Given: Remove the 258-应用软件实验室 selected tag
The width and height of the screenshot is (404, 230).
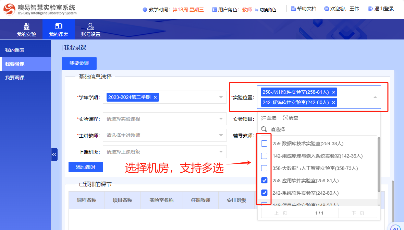Looking at the screenshot, I should [333, 92].
